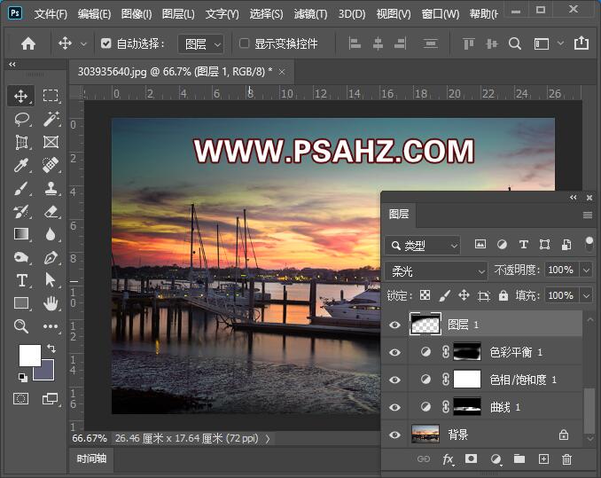The image size is (601, 478).
Task: Open the Edit Toolbar three-dots menu
Action: coord(51,326)
